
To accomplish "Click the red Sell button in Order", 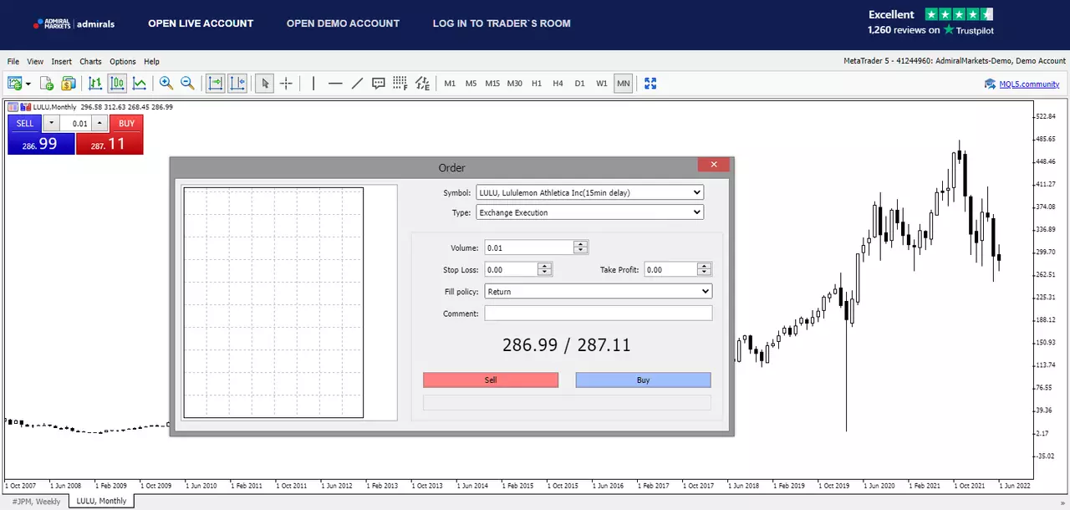I will pos(491,380).
